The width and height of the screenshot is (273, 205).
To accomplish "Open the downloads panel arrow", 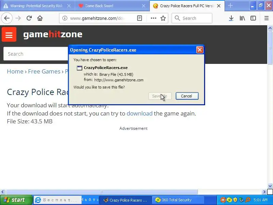I will [x=231, y=18].
